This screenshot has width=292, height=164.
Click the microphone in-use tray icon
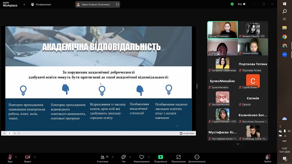click(285, 131)
